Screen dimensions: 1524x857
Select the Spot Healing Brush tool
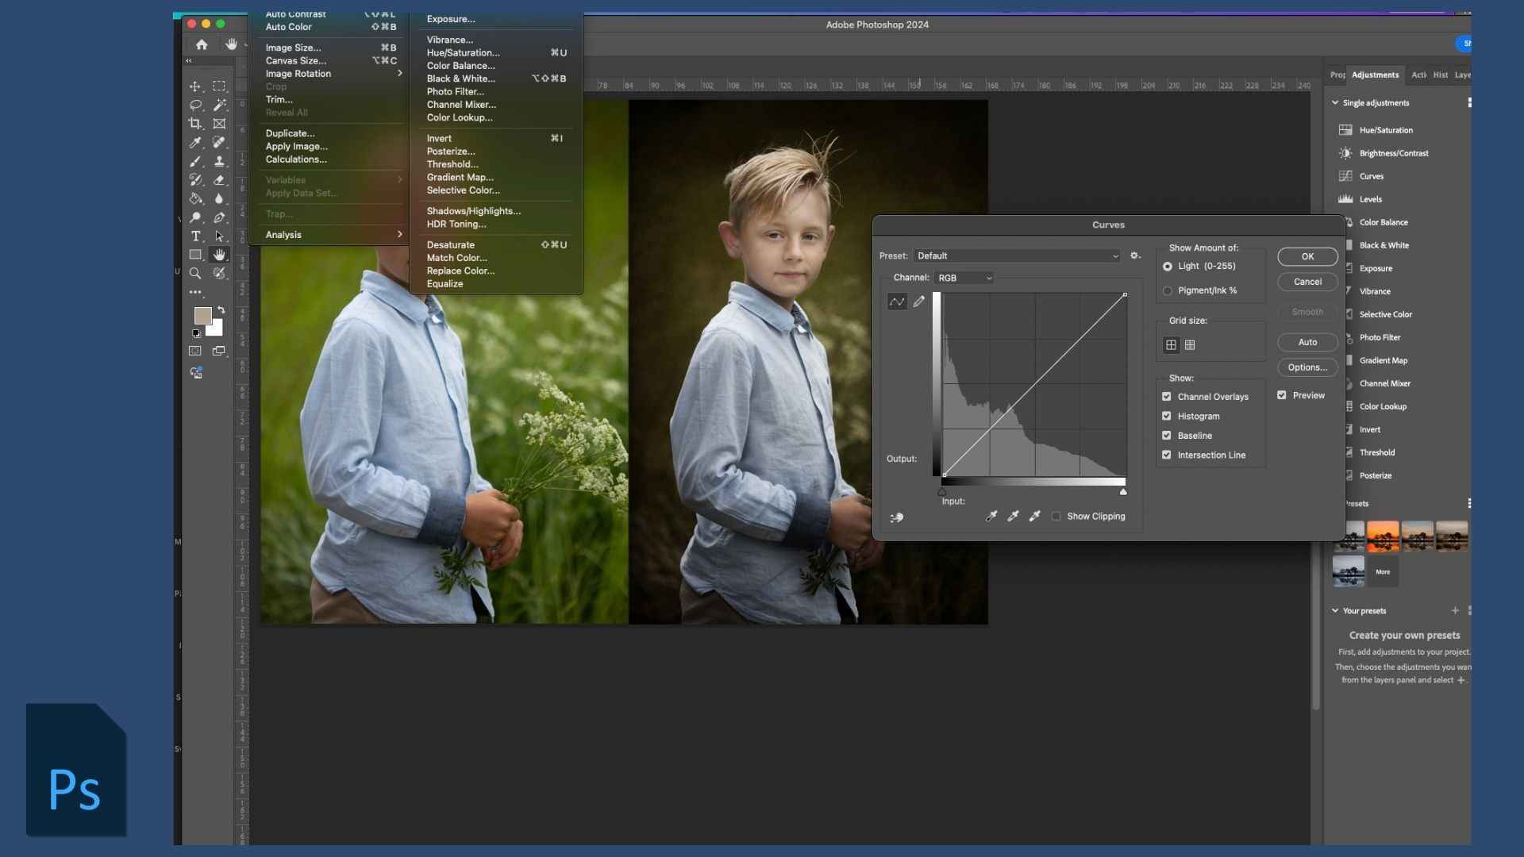pyautogui.click(x=219, y=142)
